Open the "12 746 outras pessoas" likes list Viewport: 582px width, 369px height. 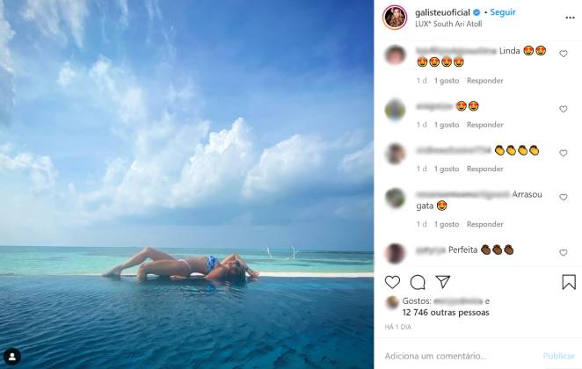446,312
